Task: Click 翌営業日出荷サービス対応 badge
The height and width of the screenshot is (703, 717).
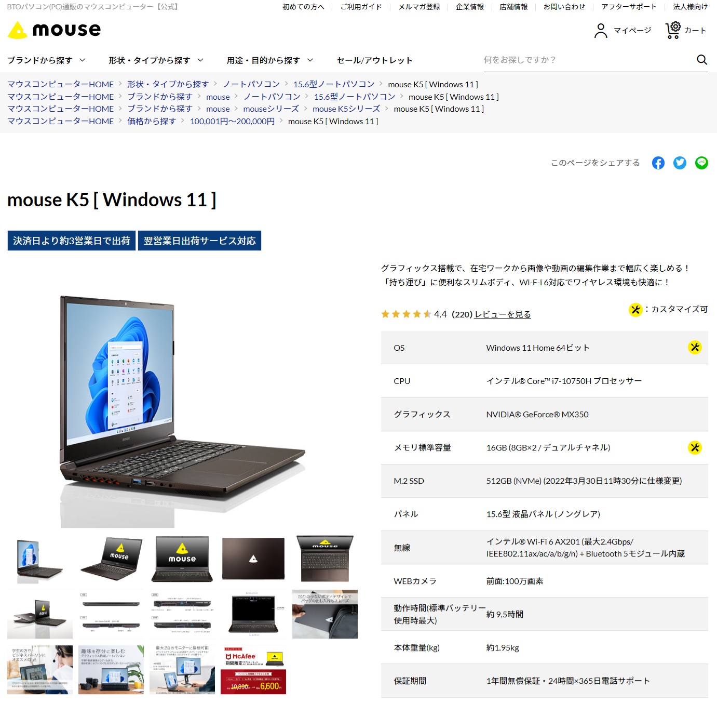Action: (199, 241)
